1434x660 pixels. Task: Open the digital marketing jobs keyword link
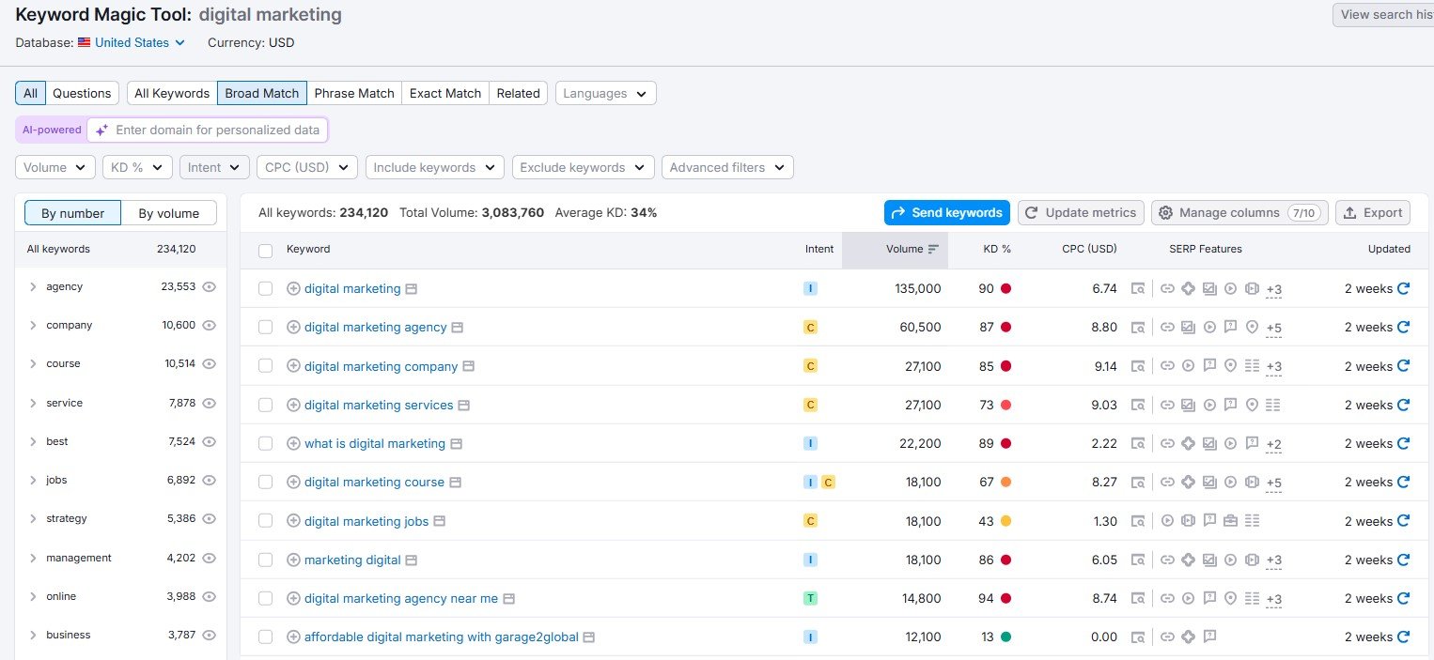[365, 520]
